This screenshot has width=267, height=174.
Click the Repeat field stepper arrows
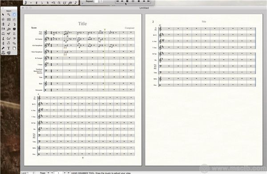click(101, 1)
